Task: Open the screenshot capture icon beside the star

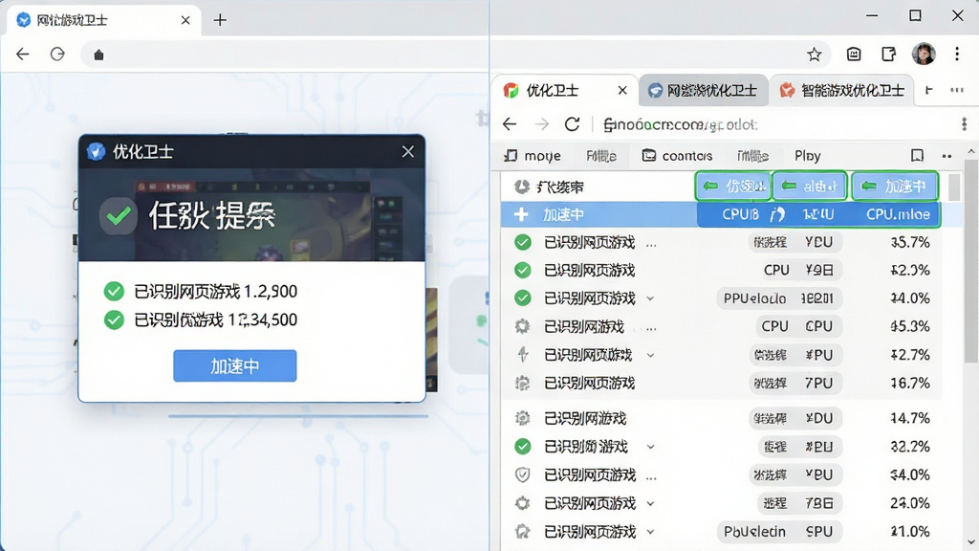Action: click(854, 55)
